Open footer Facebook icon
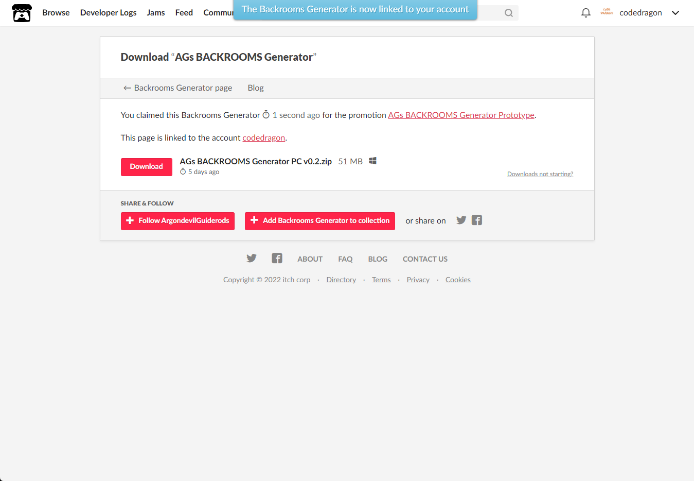Screen dimensions: 694x481 pyautogui.click(x=277, y=258)
